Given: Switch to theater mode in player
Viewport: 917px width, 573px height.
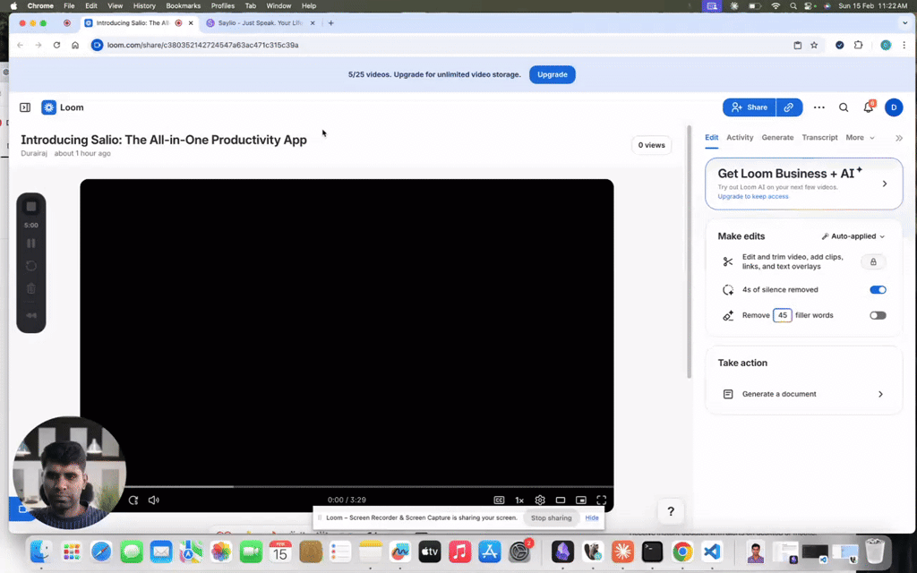Looking at the screenshot, I should click(x=561, y=500).
